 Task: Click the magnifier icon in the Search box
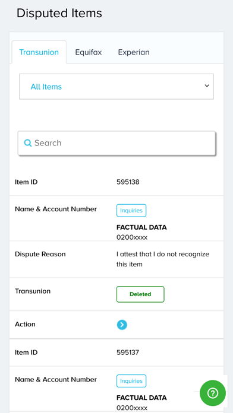[x=28, y=143]
